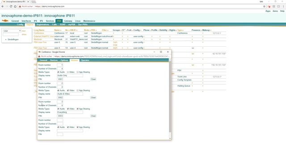286x160 pixels.
Task: Close the innovaphone-demo browser tab
Action: pyautogui.click(x=28, y=2)
